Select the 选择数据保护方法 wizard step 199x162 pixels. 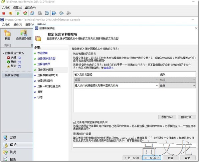pos(48,75)
